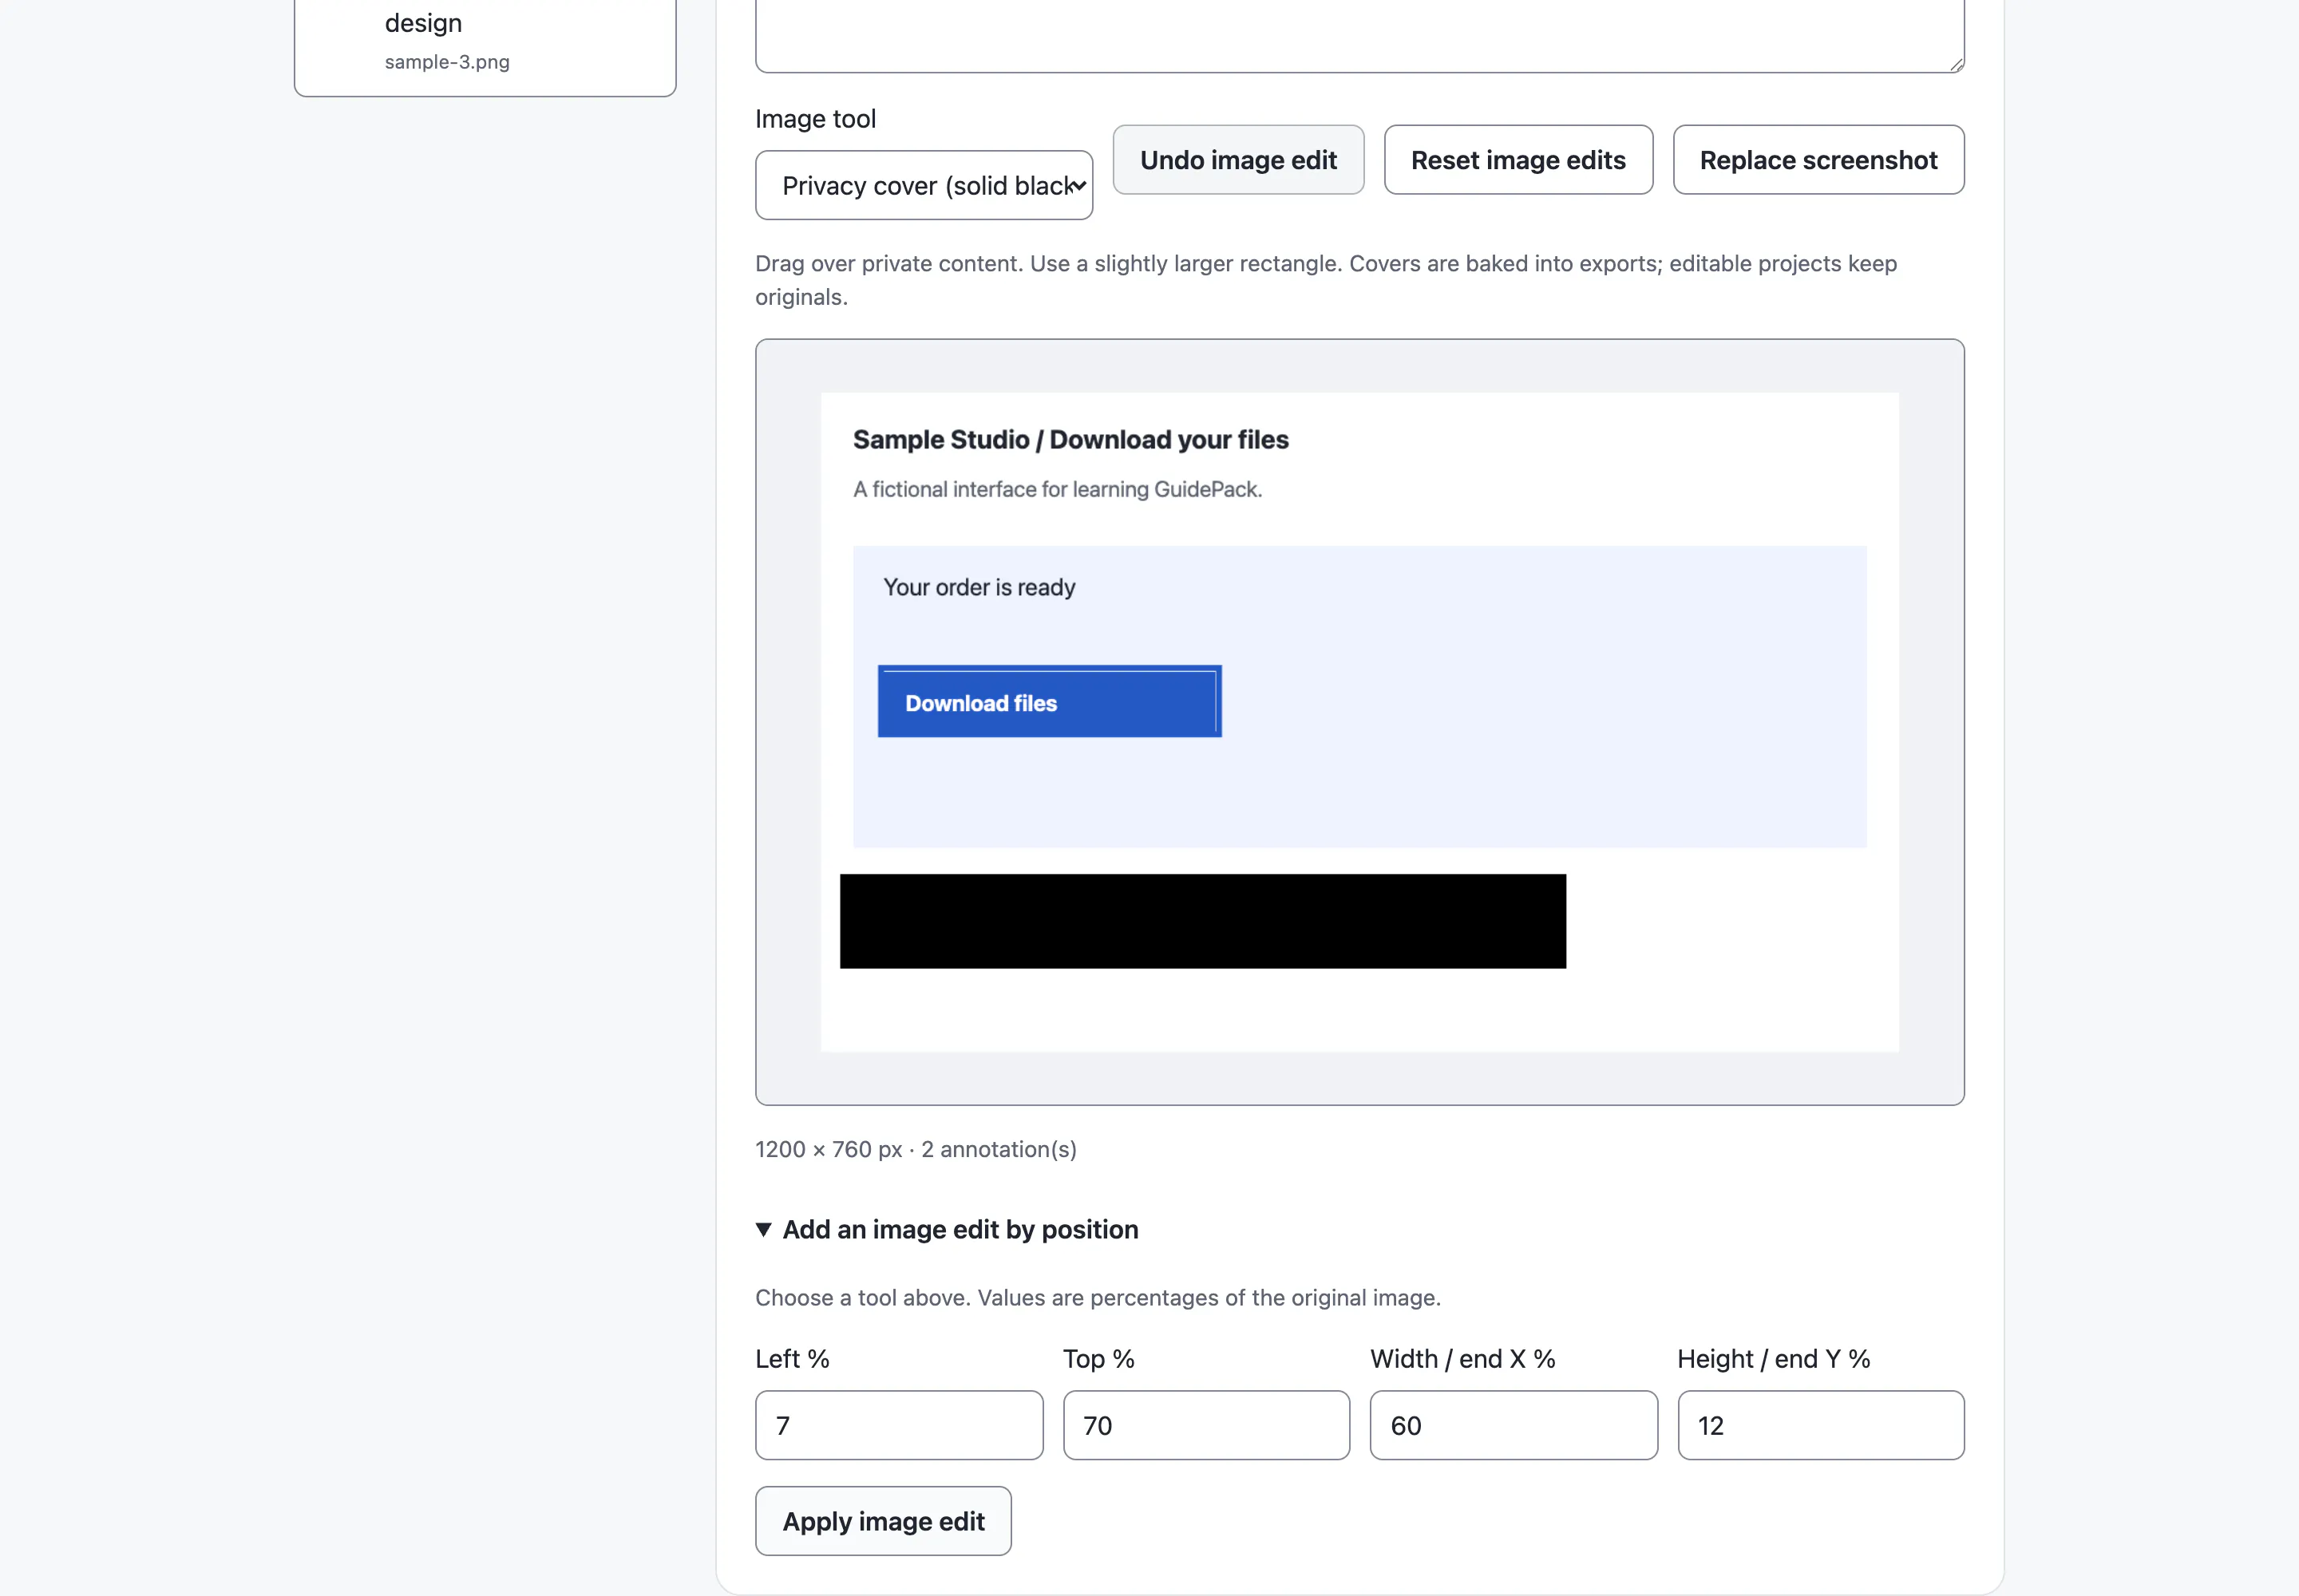Select the black privacy cover rectangle
Screen dimensions: 2299x1596
(x=1202, y=921)
